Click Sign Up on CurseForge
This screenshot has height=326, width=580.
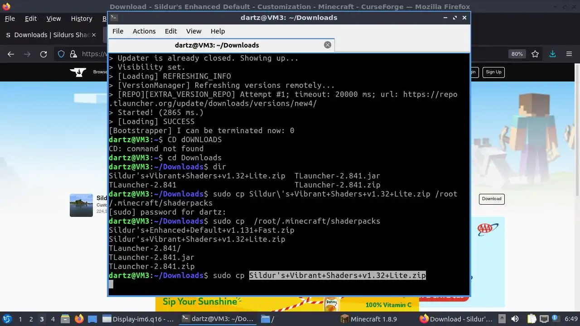[x=493, y=72]
